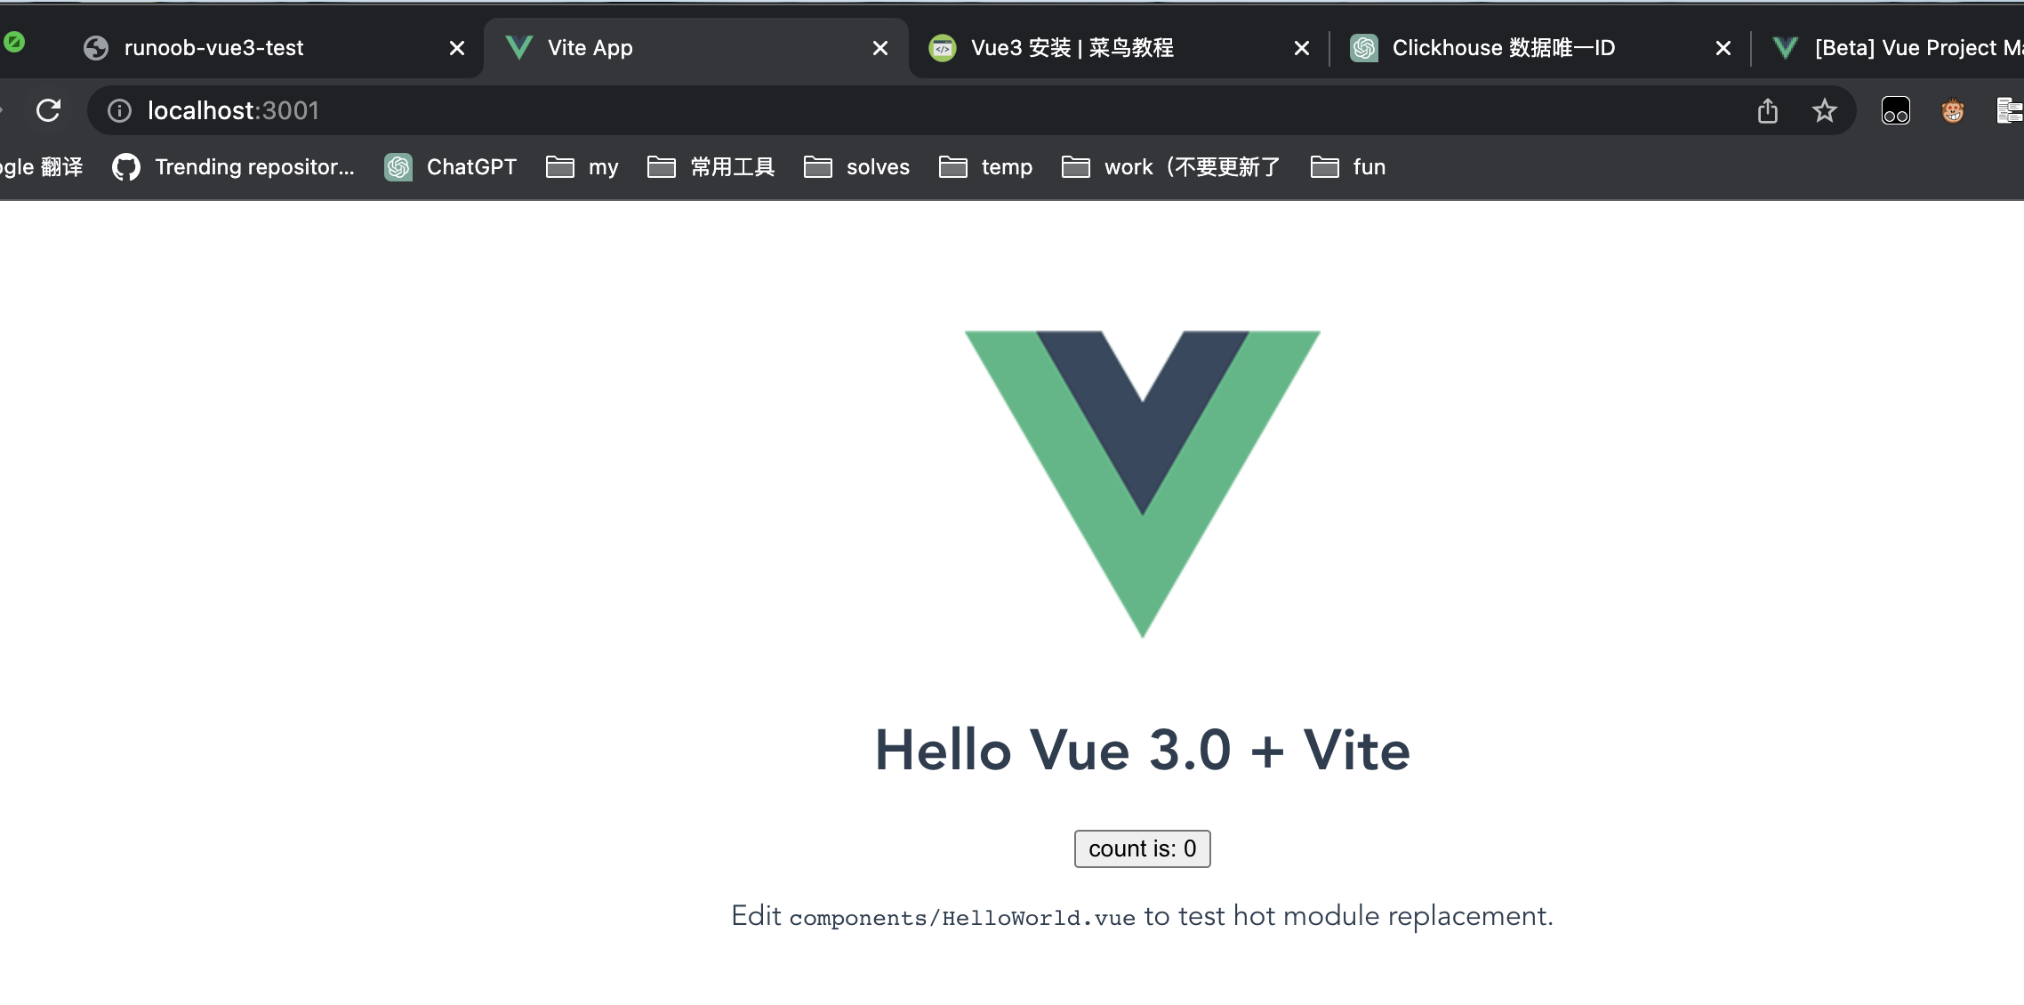2024x1005 pixels.
Task: Share this page icon
Action: coord(1768,110)
